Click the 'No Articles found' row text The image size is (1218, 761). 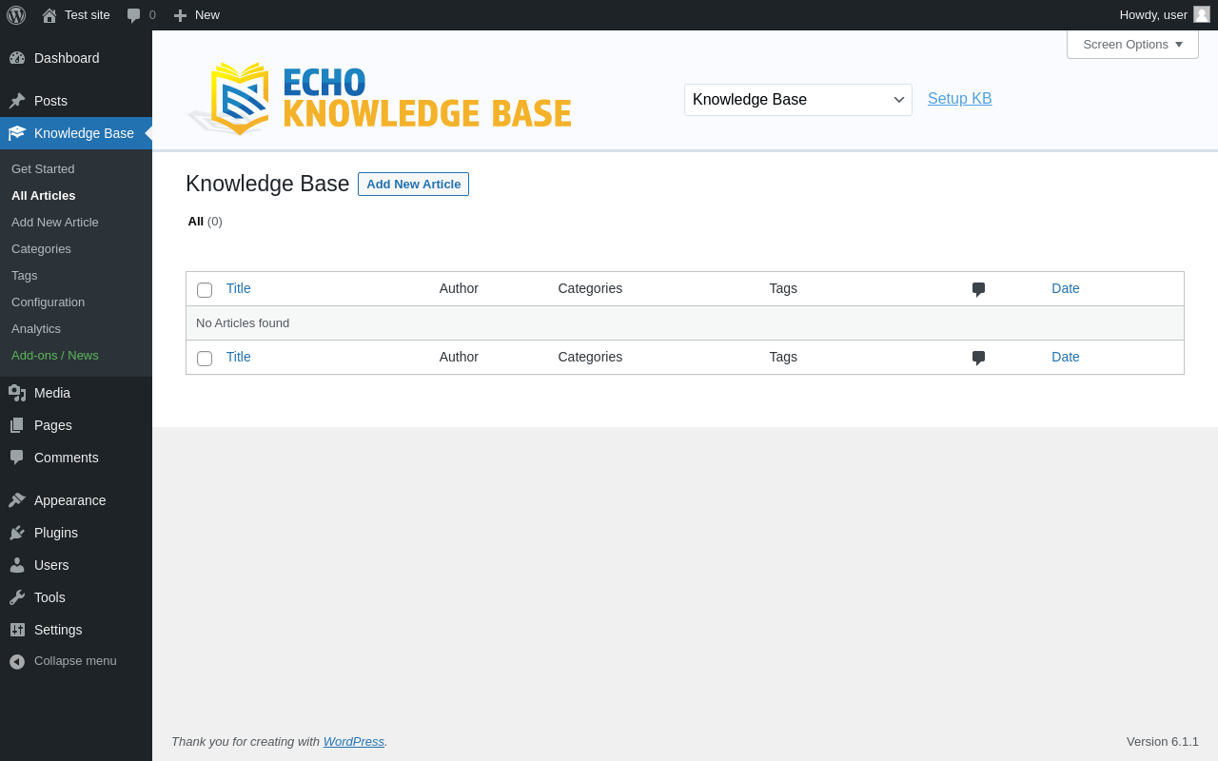coord(243,323)
